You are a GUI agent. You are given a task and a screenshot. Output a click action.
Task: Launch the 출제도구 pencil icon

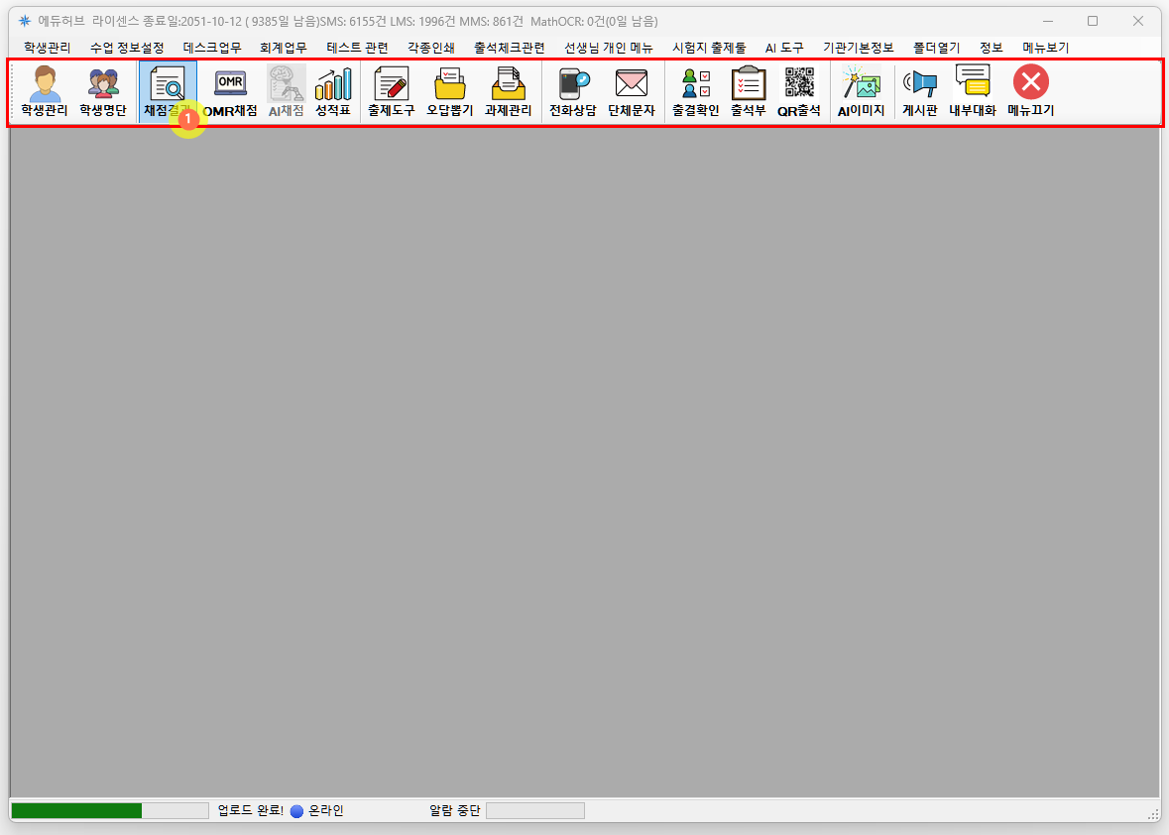[392, 91]
